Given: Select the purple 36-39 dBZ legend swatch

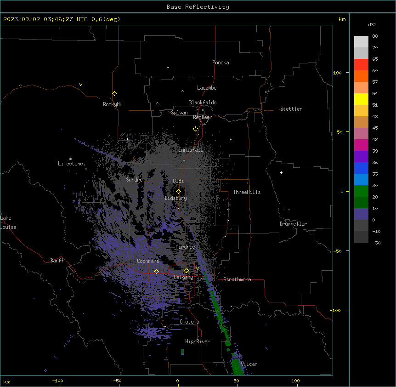Looking at the screenshot, I should (361, 156).
